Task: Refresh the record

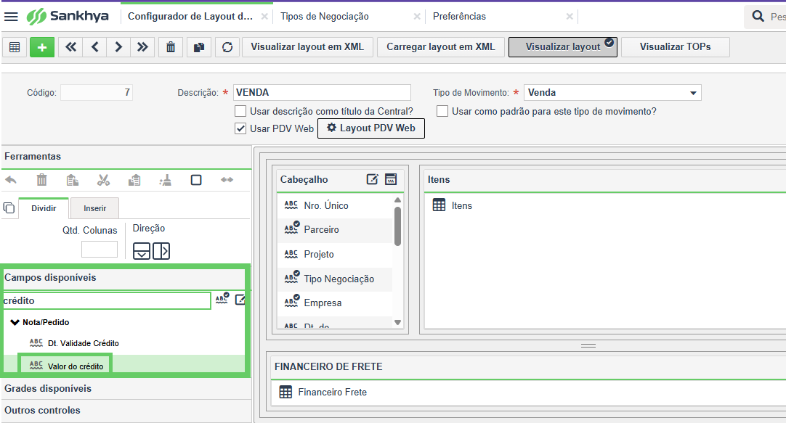Action: (x=227, y=47)
